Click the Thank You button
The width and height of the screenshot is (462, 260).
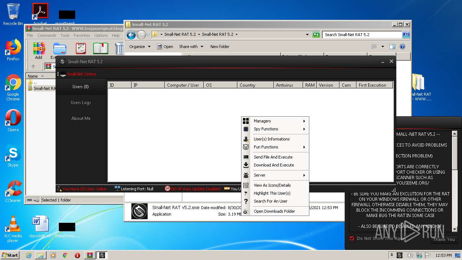(444, 239)
